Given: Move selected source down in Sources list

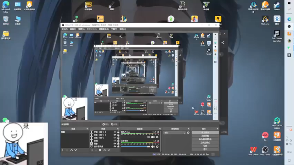Looking at the screenshot, I should coord(109,150).
